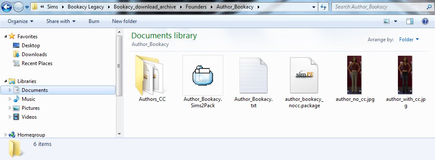Click navigation pane scrollbar down arrow

(119, 134)
